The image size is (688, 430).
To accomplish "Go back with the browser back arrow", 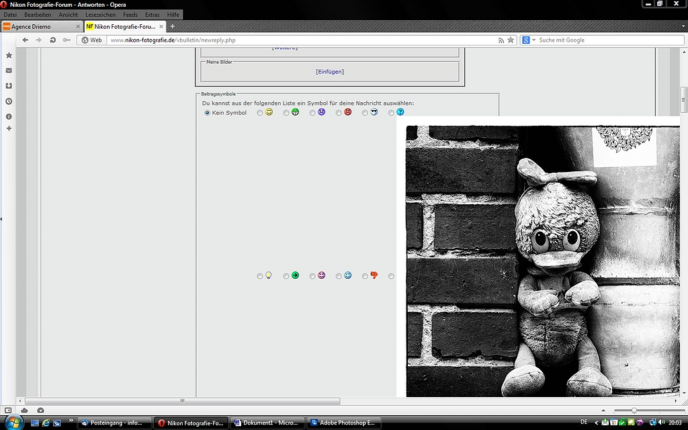I will (x=25, y=40).
